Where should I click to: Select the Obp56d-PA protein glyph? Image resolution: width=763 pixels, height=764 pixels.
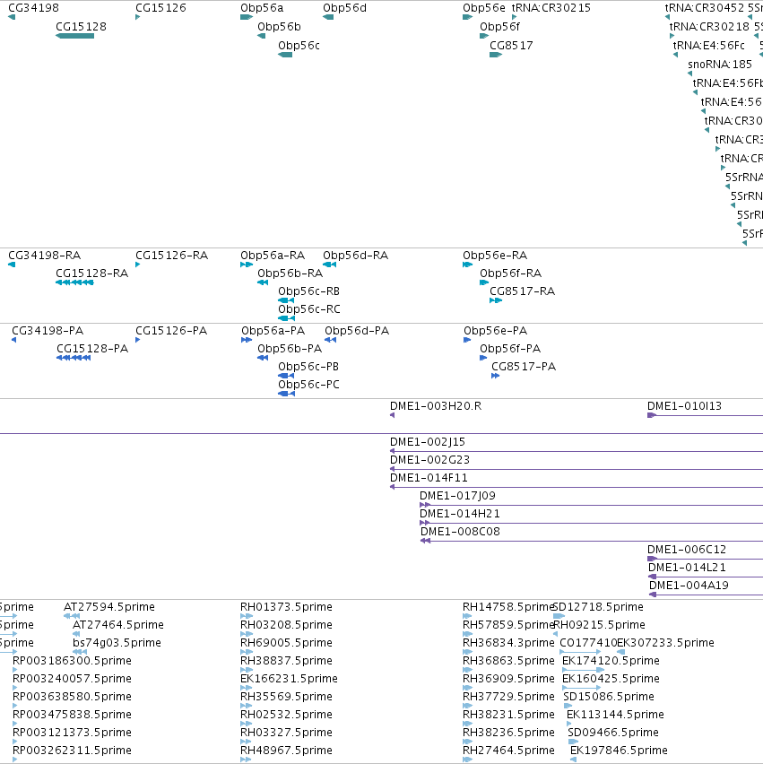(x=330, y=340)
